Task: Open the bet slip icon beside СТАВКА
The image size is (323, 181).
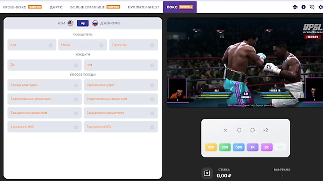Action: click(207, 173)
